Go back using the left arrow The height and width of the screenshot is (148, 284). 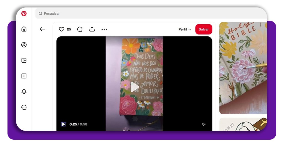pos(42,29)
